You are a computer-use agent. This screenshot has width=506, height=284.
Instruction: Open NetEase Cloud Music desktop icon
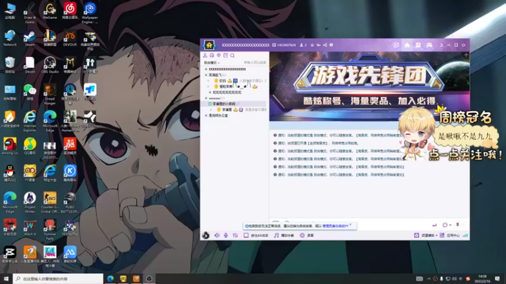click(x=70, y=11)
